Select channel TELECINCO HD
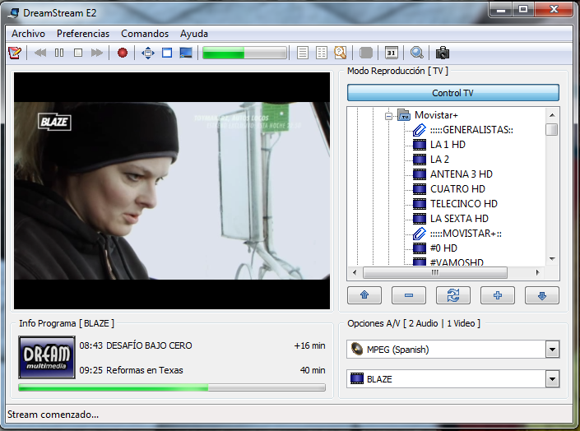 [464, 204]
